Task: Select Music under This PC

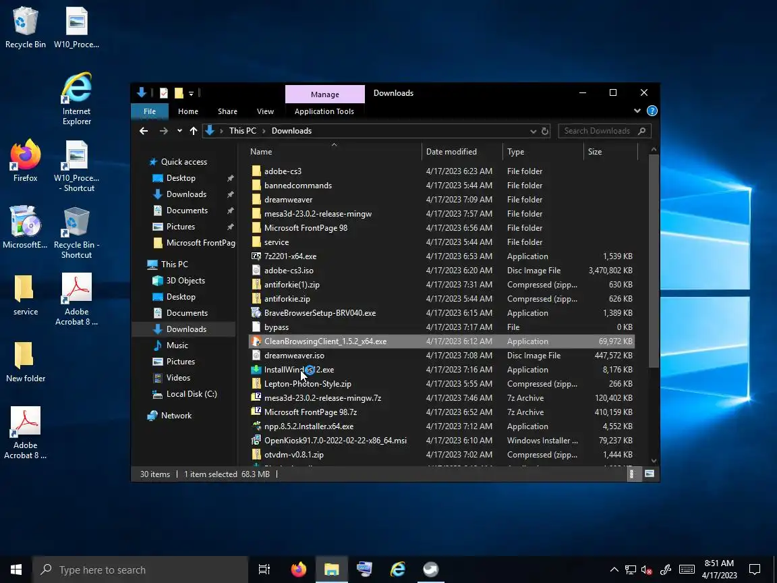Action: pos(177,345)
